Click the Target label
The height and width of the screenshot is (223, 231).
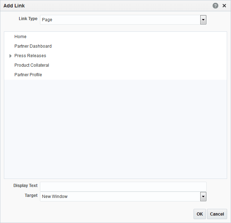click(31, 195)
